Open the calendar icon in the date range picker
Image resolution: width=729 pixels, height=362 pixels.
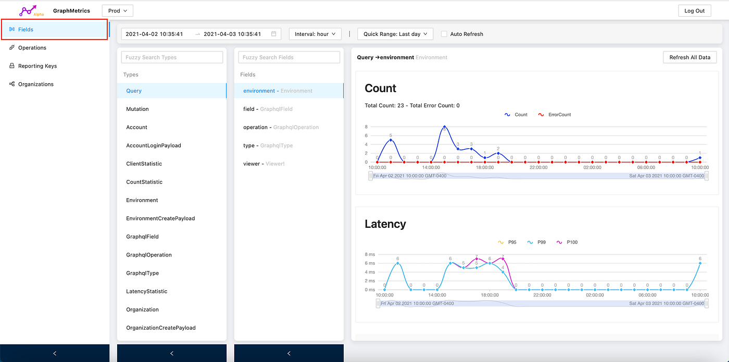coord(273,33)
